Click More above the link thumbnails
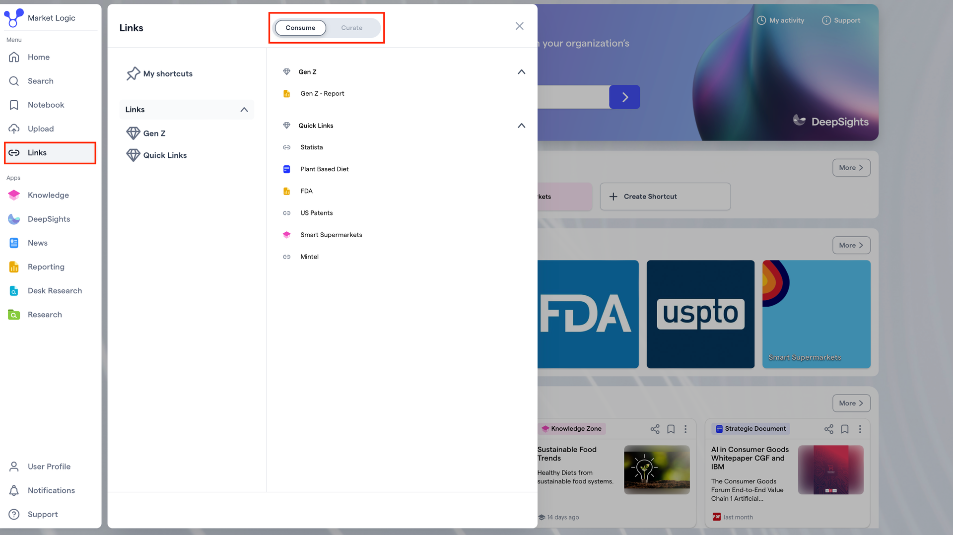The image size is (953, 535). (x=851, y=245)
